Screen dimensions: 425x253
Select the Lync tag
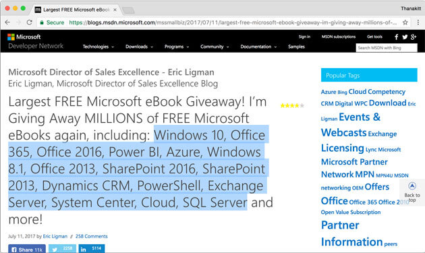point(371,150)
